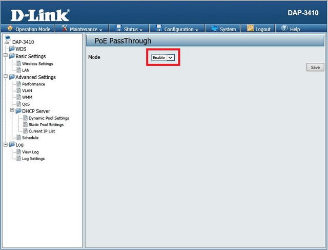Open the Operation Mode home icon

click(10, 29)
